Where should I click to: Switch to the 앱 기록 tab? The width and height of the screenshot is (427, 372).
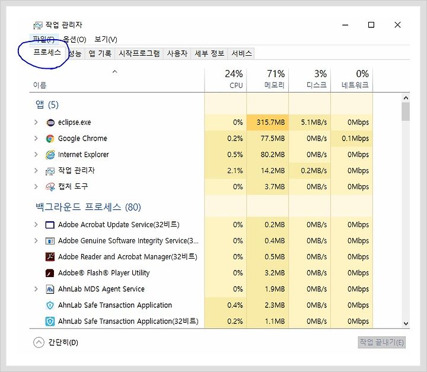pos(100,53)
